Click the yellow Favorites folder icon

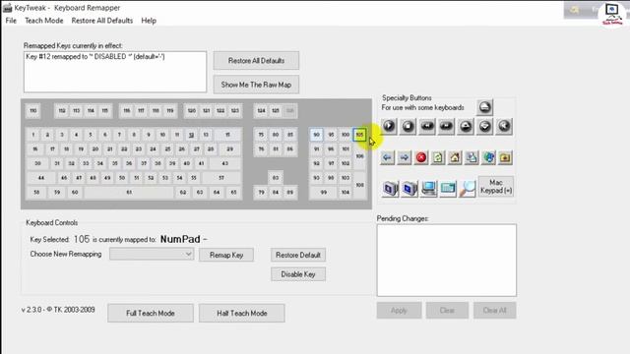(x=505, y=157)
